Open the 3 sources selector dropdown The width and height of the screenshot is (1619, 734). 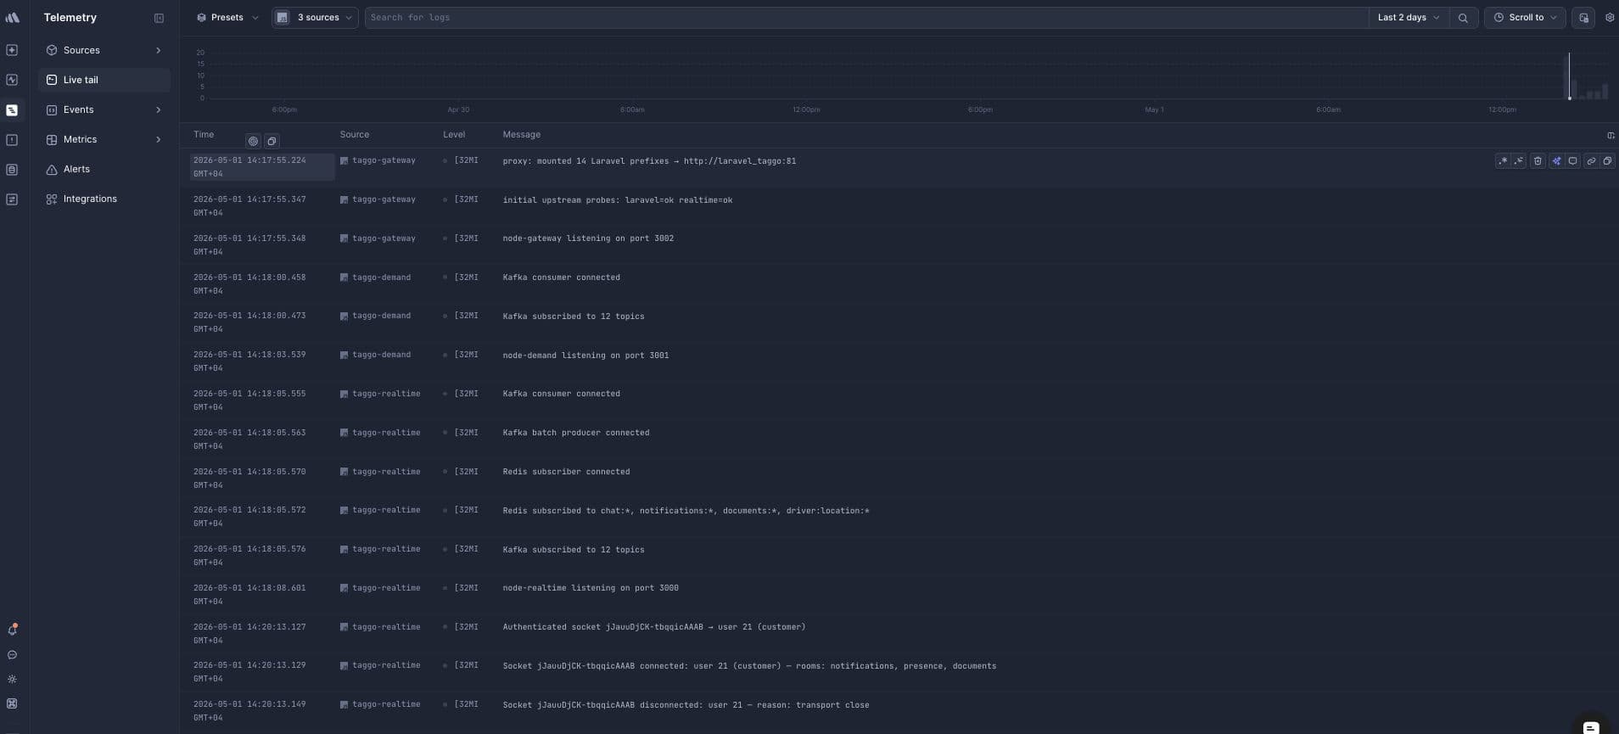click(315, 17)
